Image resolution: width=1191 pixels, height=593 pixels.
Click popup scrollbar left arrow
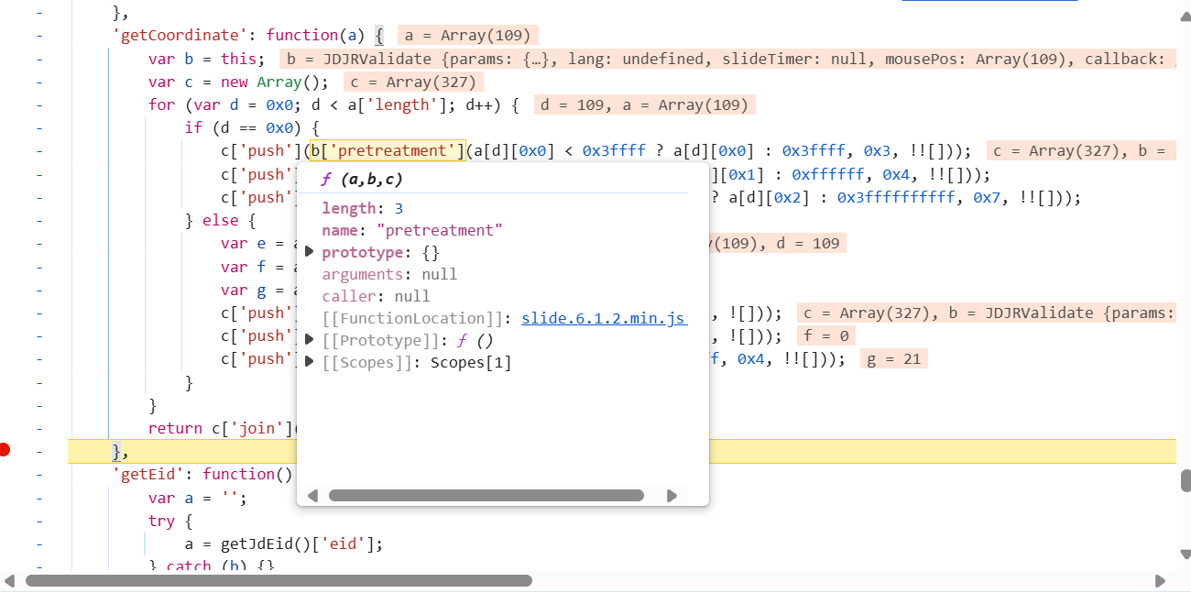point(312,496)
